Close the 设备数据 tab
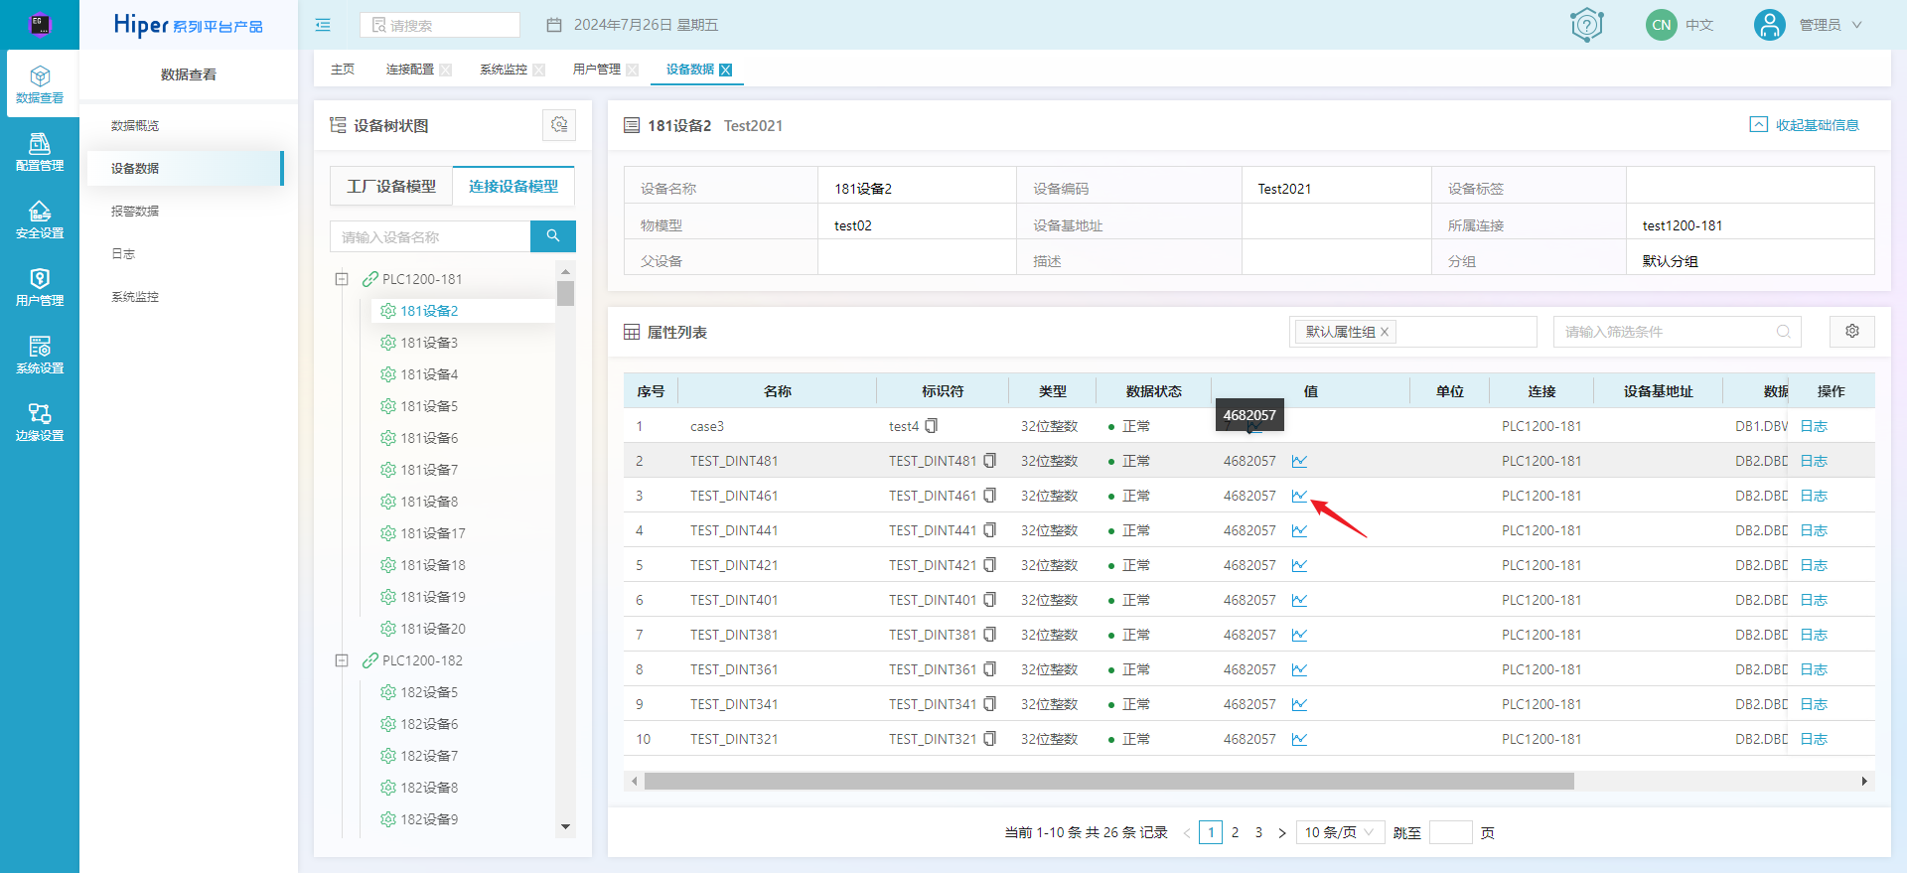 click(726, 70)
